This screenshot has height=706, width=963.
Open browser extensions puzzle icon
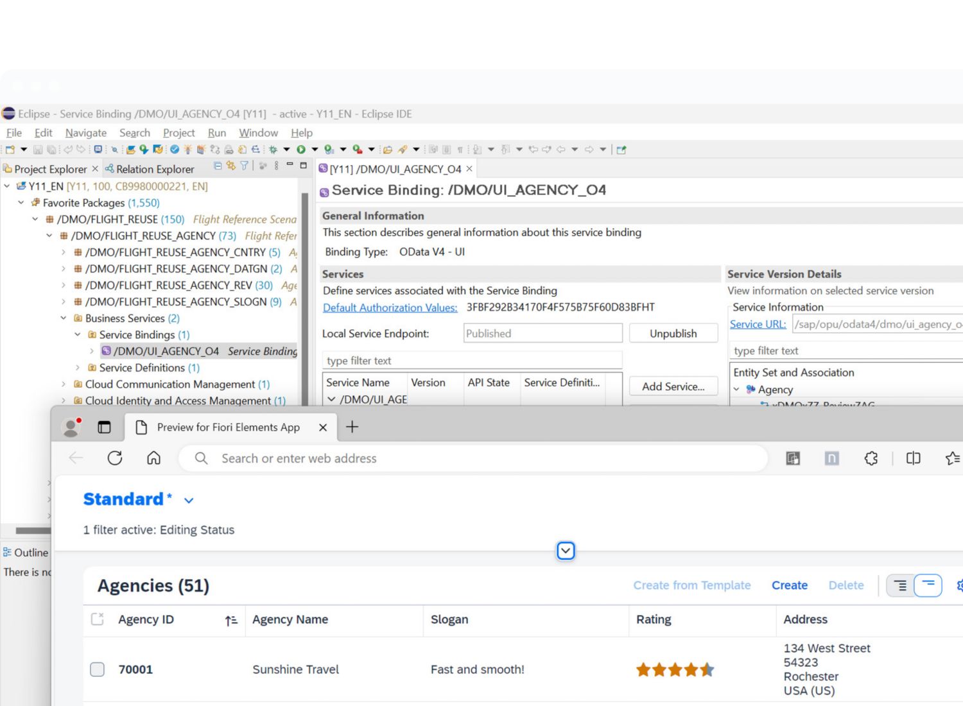coord(871,458)
